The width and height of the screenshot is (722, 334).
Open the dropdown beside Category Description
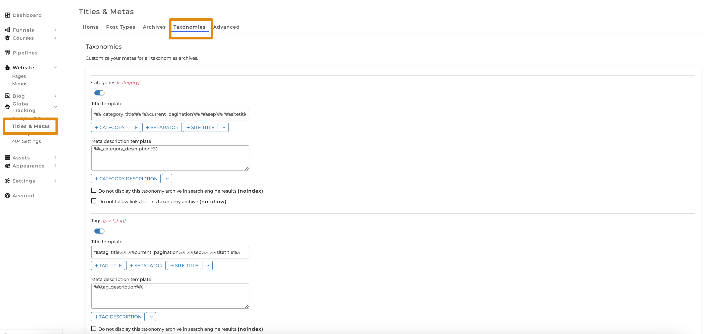(x=167, y=178)
